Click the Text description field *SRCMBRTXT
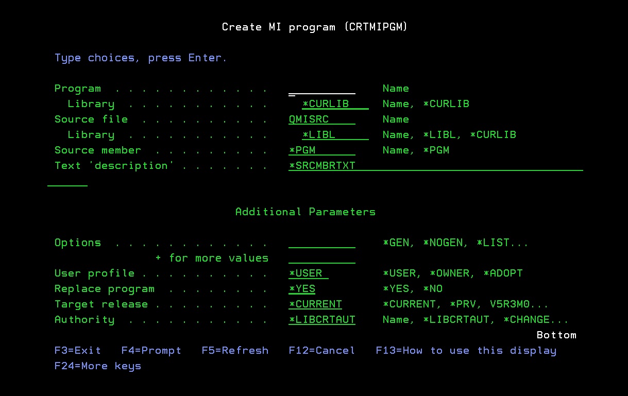 435,166
